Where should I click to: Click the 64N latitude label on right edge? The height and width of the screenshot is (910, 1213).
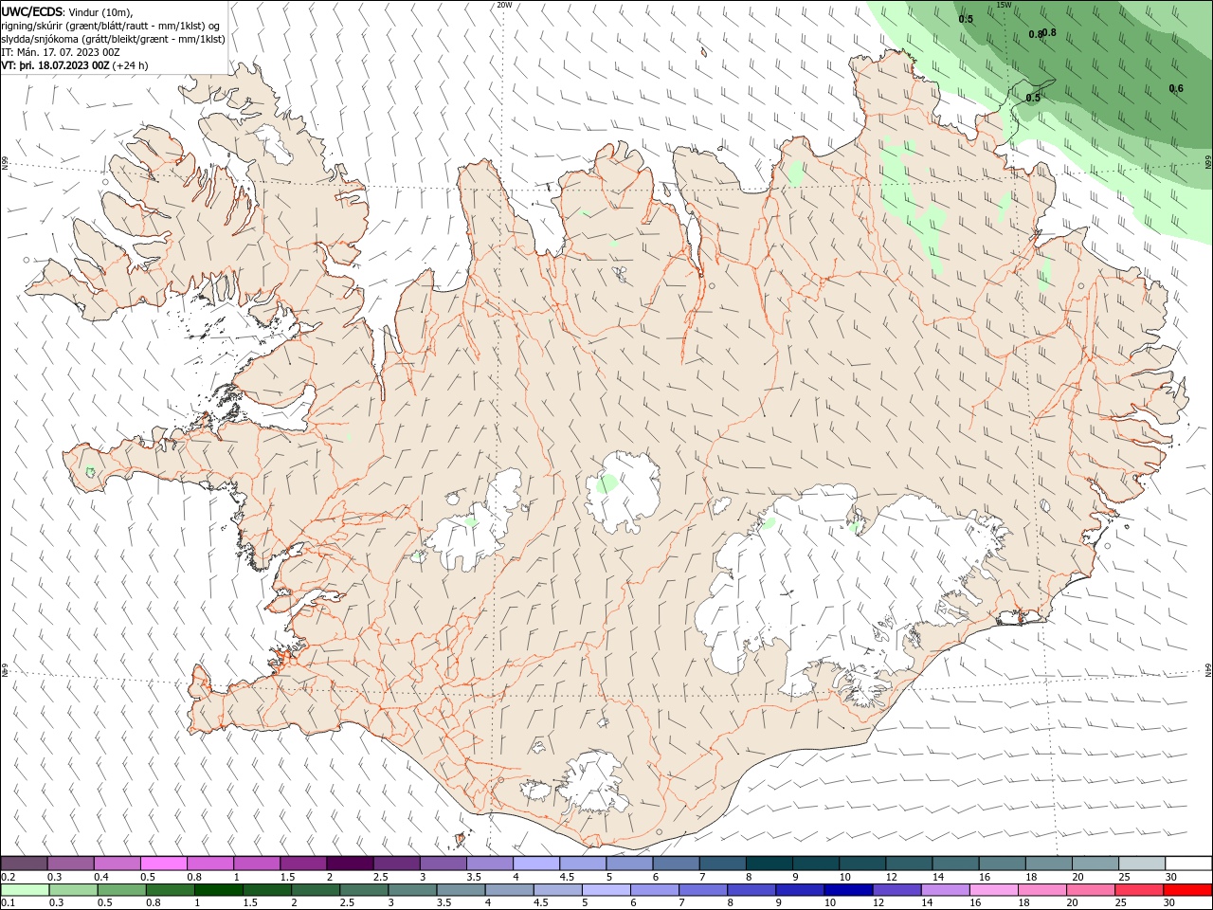[1208, 669]
